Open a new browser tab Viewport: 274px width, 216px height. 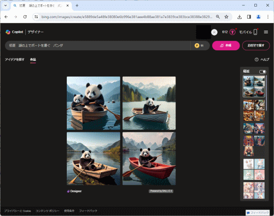(x=77, y=5)
